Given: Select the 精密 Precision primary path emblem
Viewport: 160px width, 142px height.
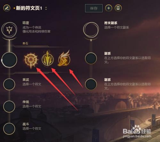Looking at the screenshot, I should [9, 29].
